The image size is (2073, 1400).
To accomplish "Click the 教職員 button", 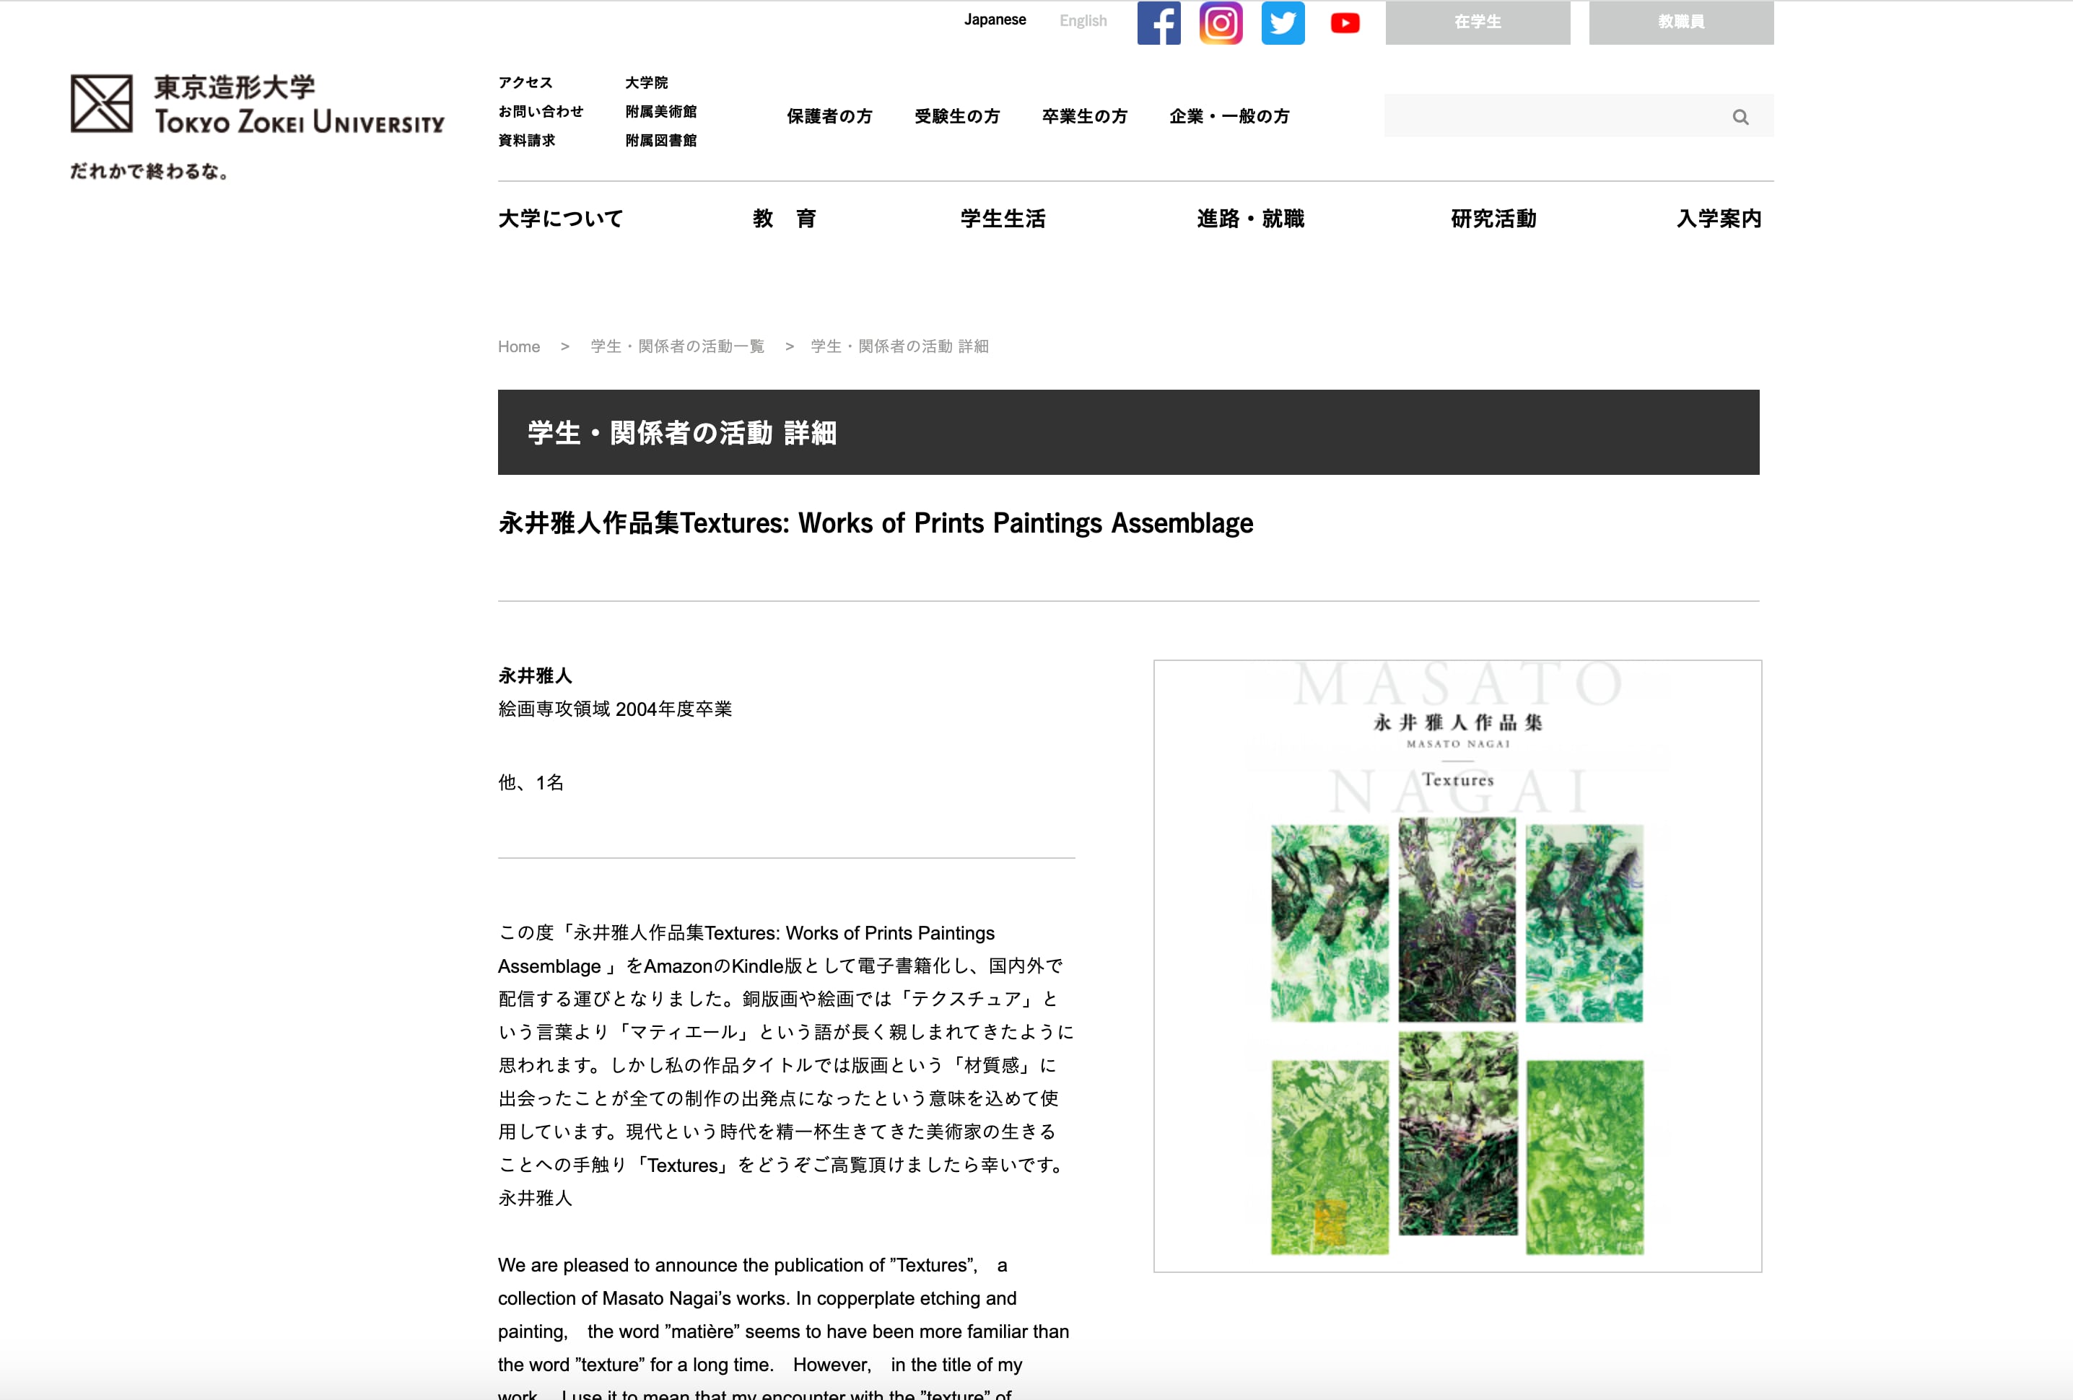I will (x=1680, y=22).
